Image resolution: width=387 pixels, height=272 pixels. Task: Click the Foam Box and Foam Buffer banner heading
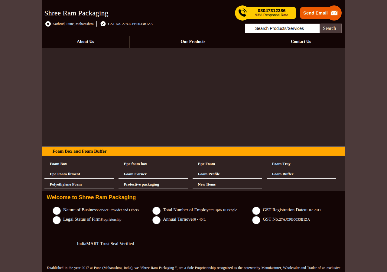[x=80, y=151]
